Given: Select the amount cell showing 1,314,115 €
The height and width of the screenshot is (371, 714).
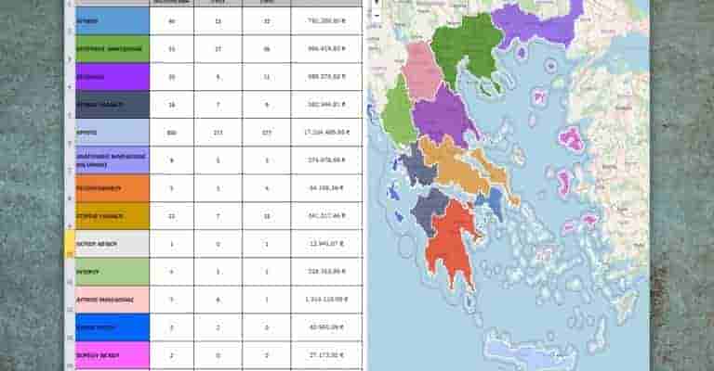Looking at the screenshot, I should 326,300.
